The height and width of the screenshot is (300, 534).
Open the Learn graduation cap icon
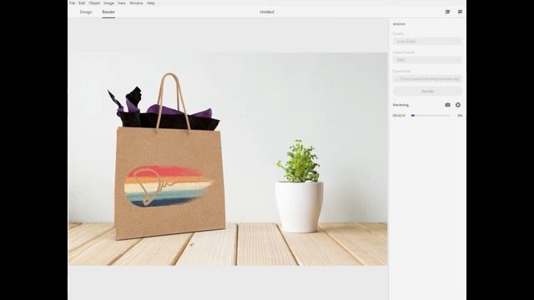point(447,12)
